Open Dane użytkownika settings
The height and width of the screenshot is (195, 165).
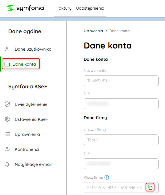click(33, 49)
